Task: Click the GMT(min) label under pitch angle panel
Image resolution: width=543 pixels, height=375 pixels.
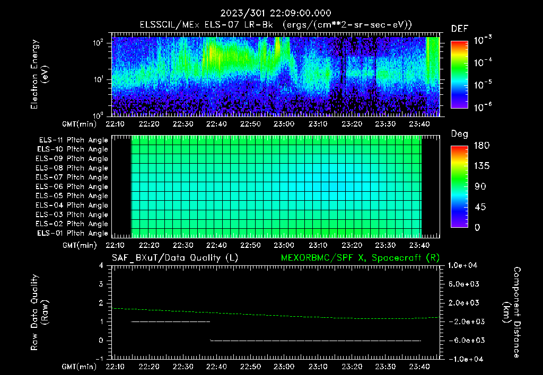Action: [x=80, y=246]
